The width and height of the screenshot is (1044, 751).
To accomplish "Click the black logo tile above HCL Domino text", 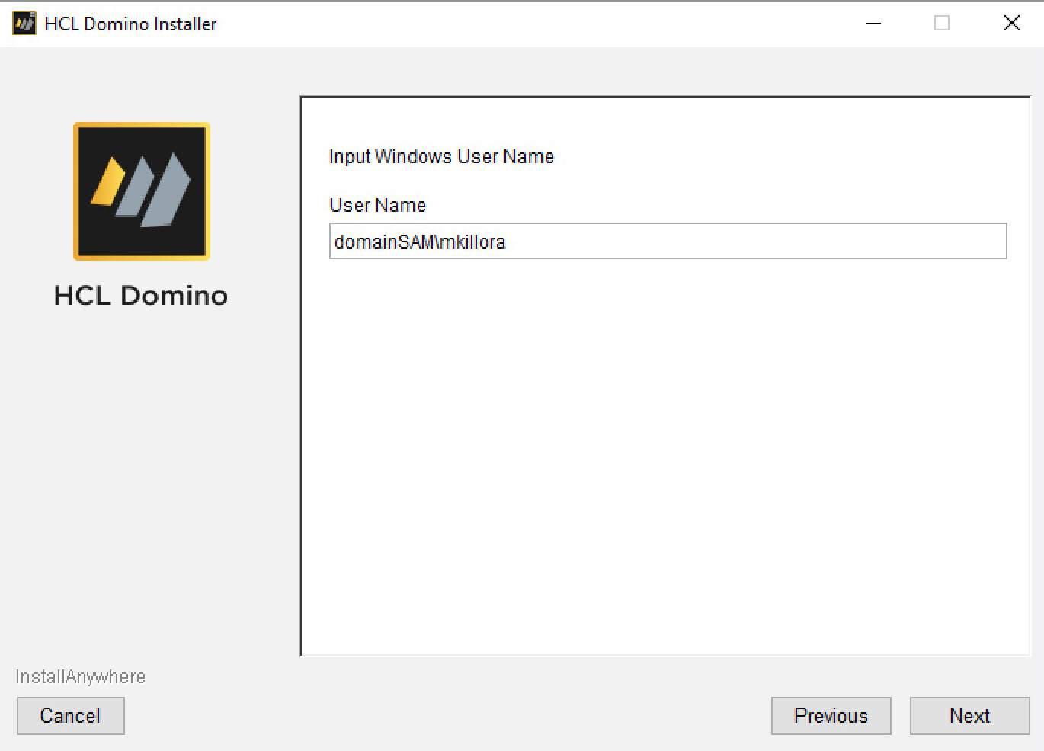I will [140, 191].
